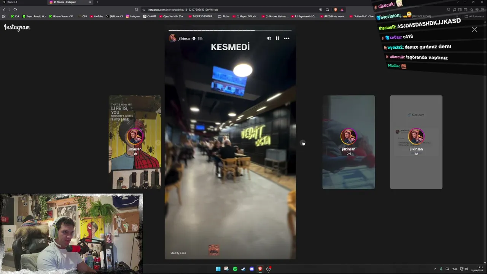Open the 'Seen by 2,004' viewers list
Viewport: 487px width, 274px height.
click(178, 253)
